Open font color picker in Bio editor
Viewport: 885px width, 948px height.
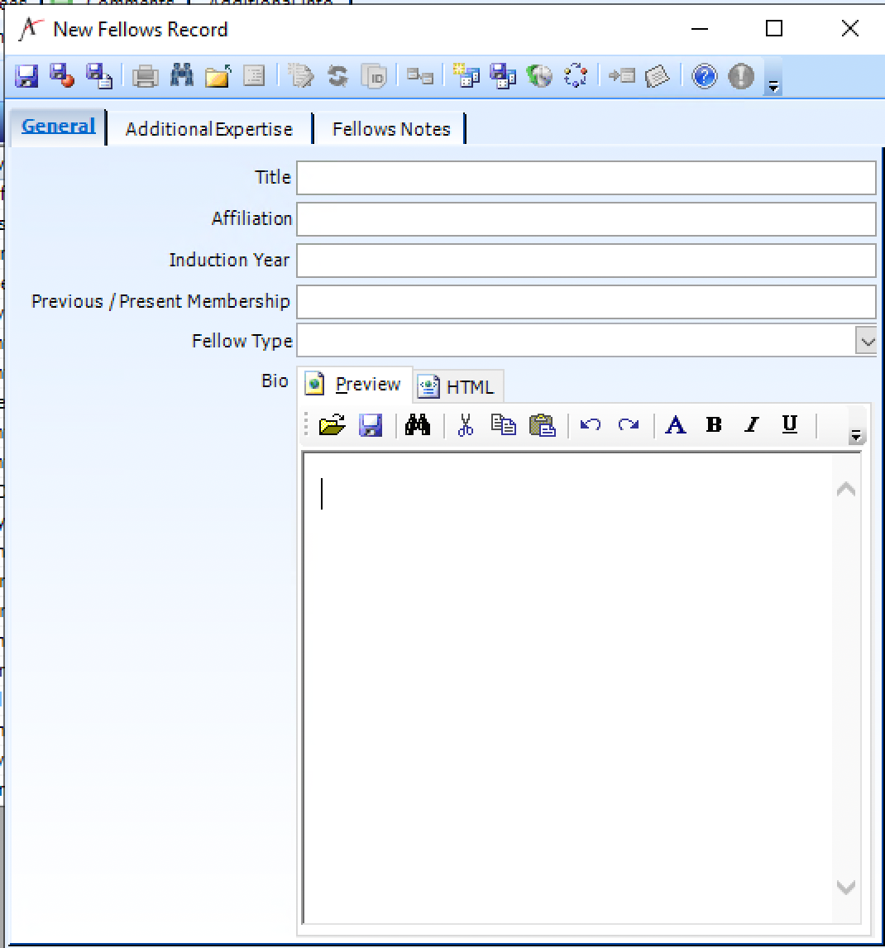[676, 425]
